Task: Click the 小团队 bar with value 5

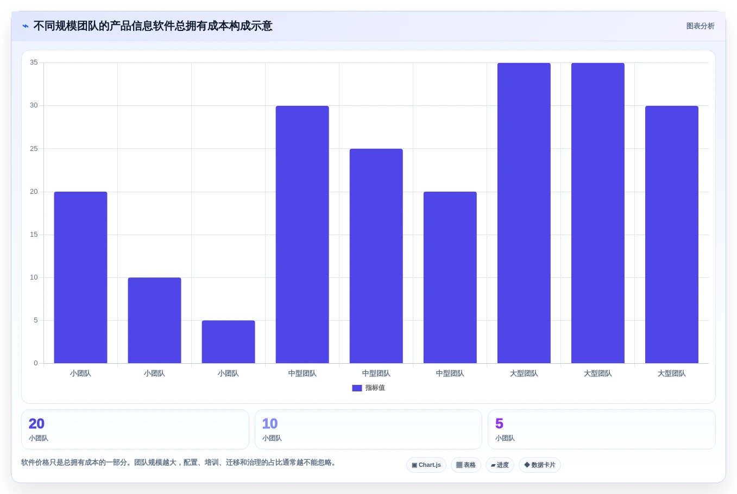Action: [228, 342]
